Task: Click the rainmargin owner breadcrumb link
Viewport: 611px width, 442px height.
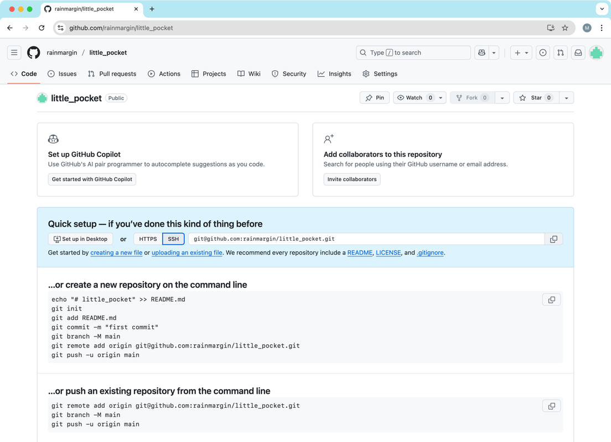Action: coord(62,52)
